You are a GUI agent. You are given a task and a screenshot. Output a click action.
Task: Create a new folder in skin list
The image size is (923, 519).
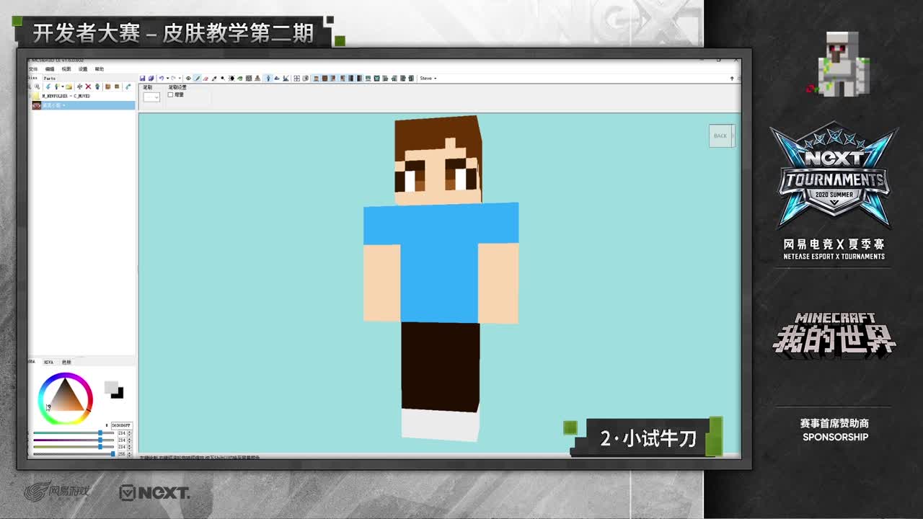click(x=69, y=86)
